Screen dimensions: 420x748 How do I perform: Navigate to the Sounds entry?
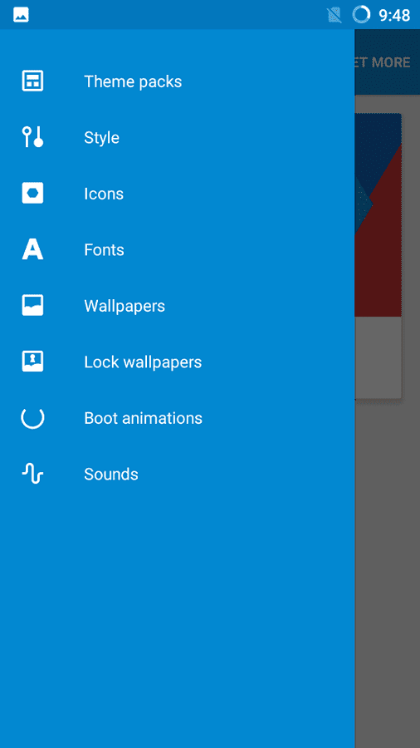coord(177,475)
